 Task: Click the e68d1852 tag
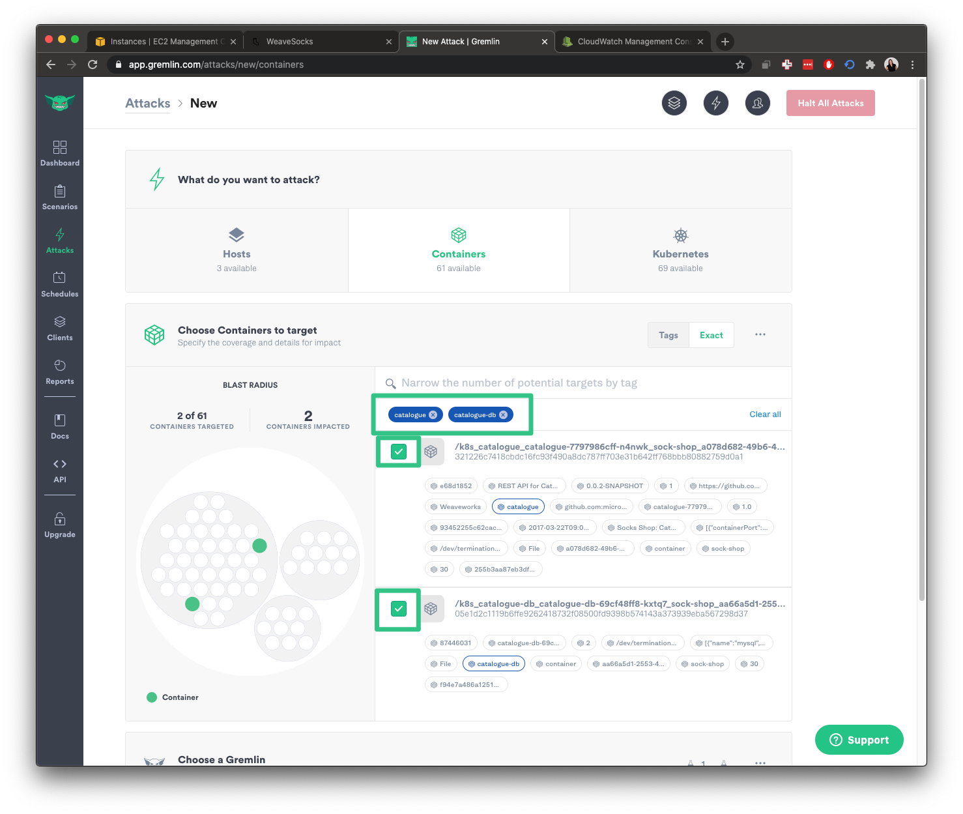tap(451, 486)
